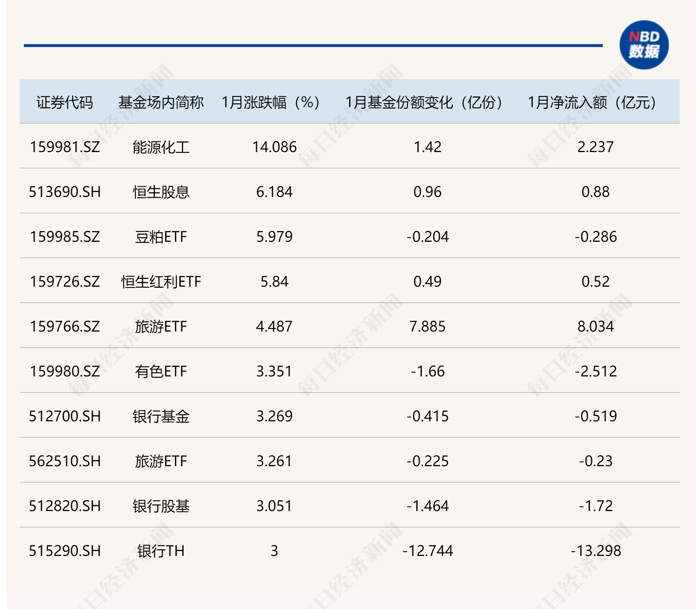696x609 pixels.
Task: Select code 562510.SH
Action: pos(65,461)
